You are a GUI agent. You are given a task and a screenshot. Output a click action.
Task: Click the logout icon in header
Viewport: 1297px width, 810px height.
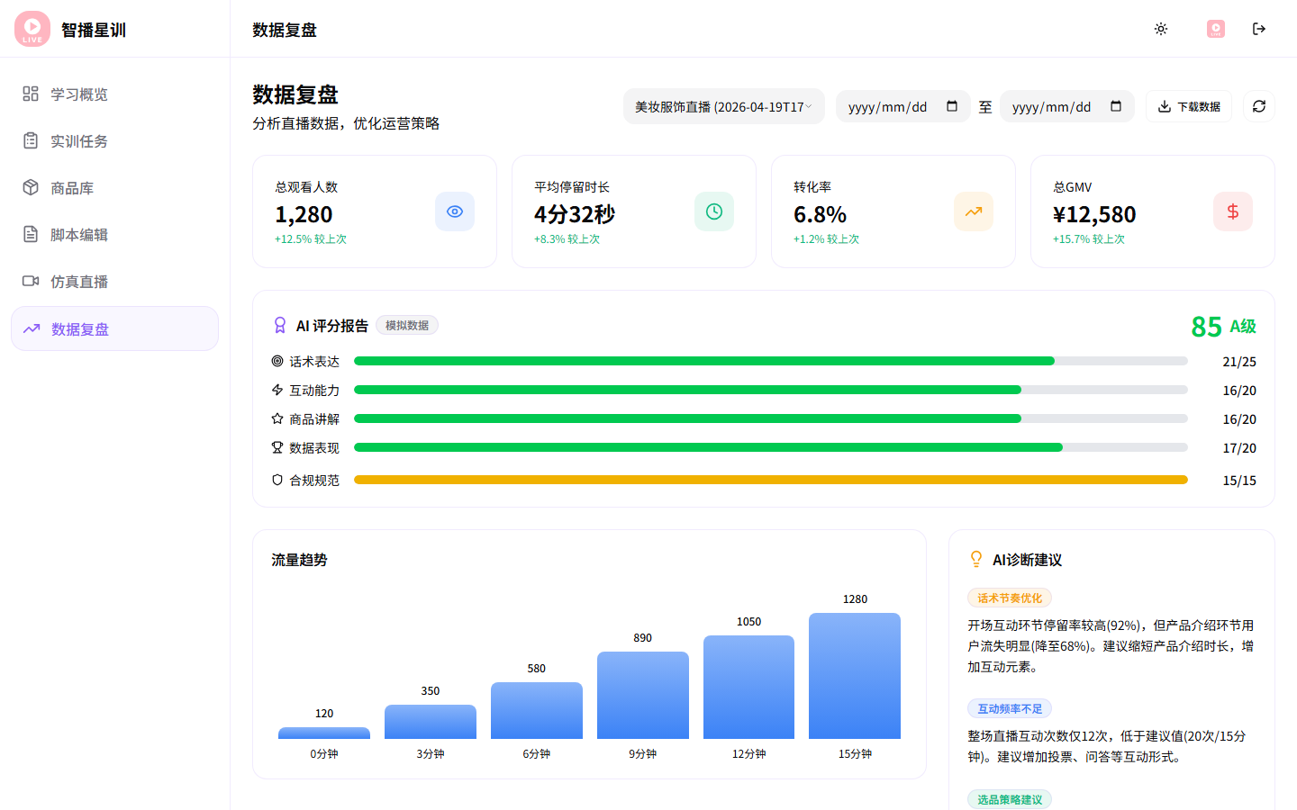tap(1259, 29)
